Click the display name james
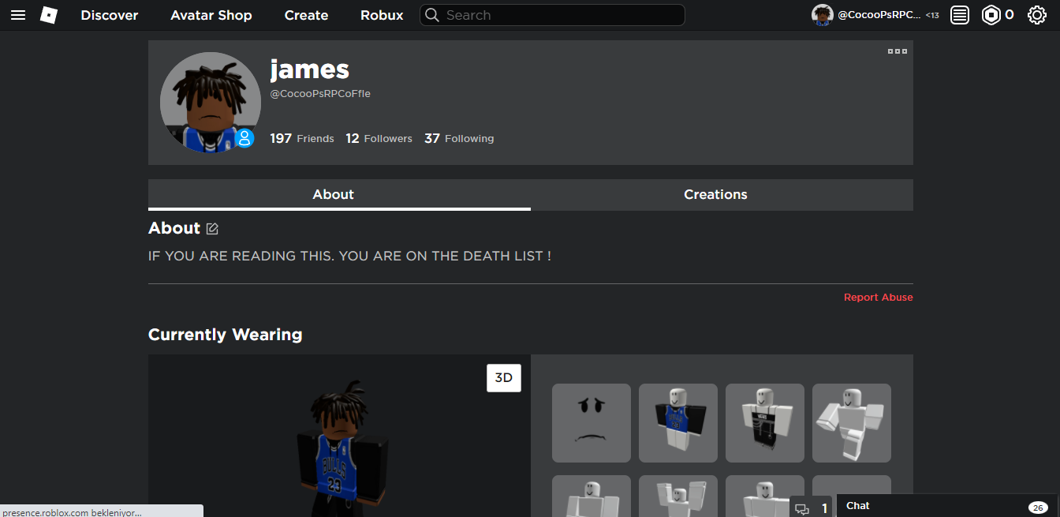Viewport: 1060px width, 517px height. 310,69
